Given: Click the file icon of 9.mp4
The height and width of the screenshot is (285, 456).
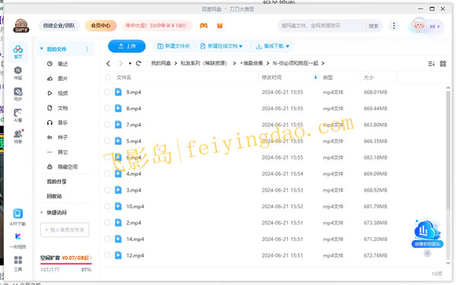Looking at the screenshot, I should pos(118,92).
